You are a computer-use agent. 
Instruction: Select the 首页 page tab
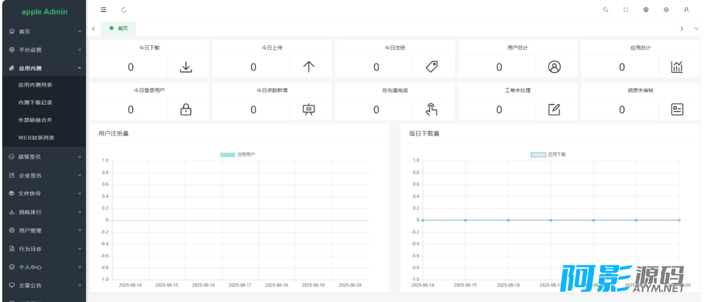click(119, 28)
